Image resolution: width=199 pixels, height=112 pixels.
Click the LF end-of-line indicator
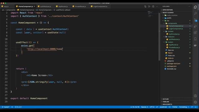[157, 107]
